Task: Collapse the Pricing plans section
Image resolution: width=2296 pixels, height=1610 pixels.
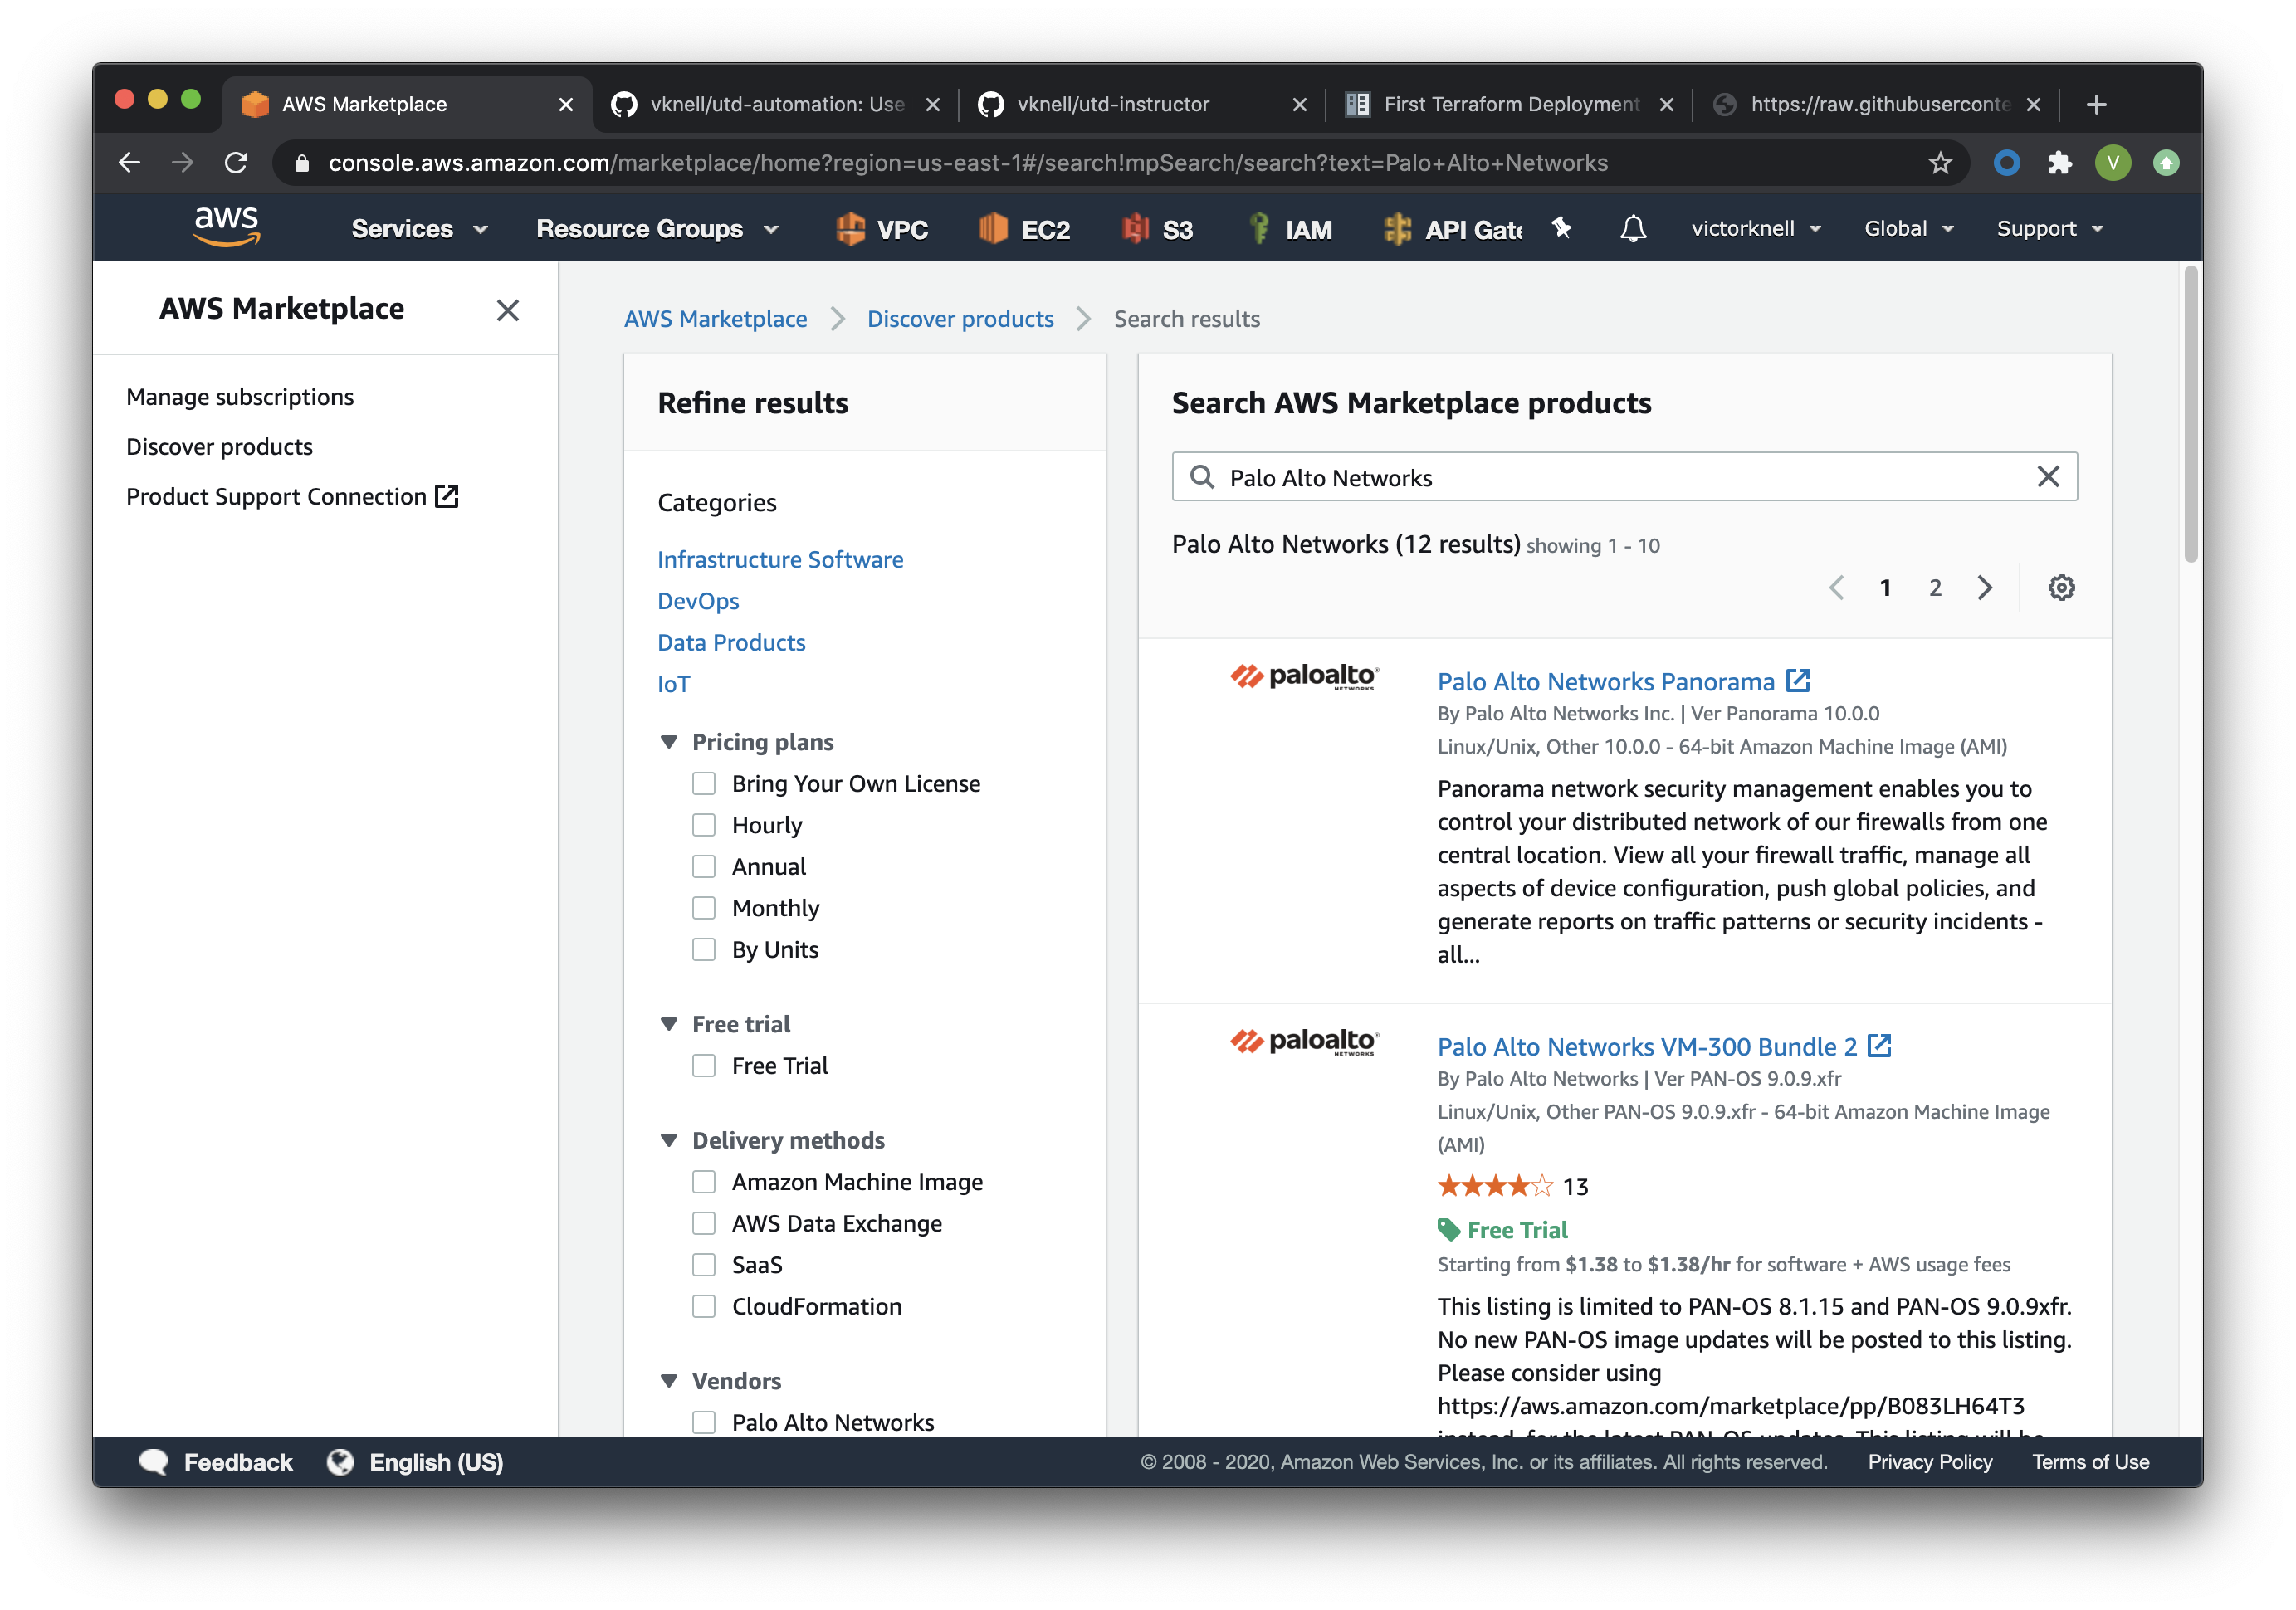Action: (x=669, y=742)
